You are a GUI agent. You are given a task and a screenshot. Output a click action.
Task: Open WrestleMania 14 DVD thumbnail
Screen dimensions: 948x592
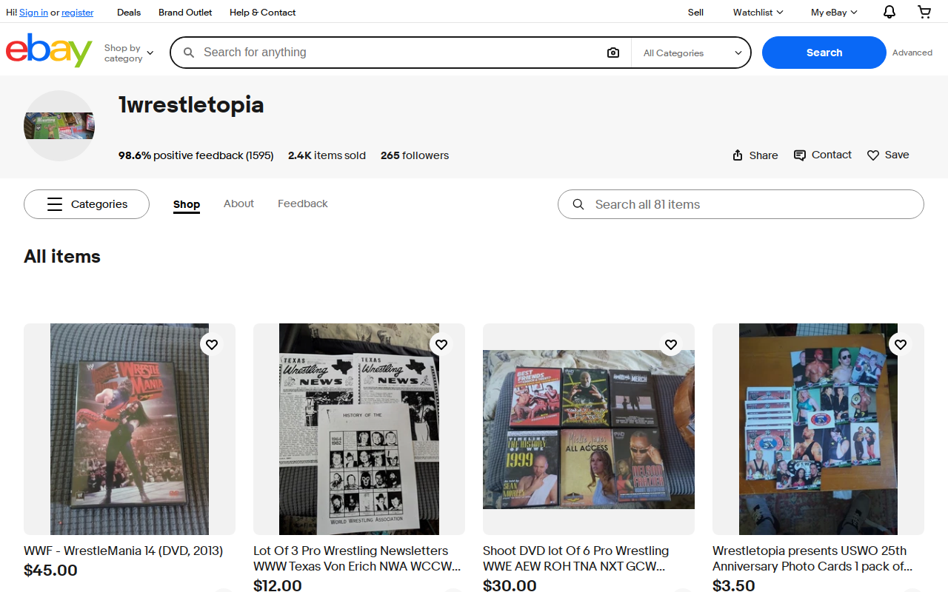pos(130,429)
